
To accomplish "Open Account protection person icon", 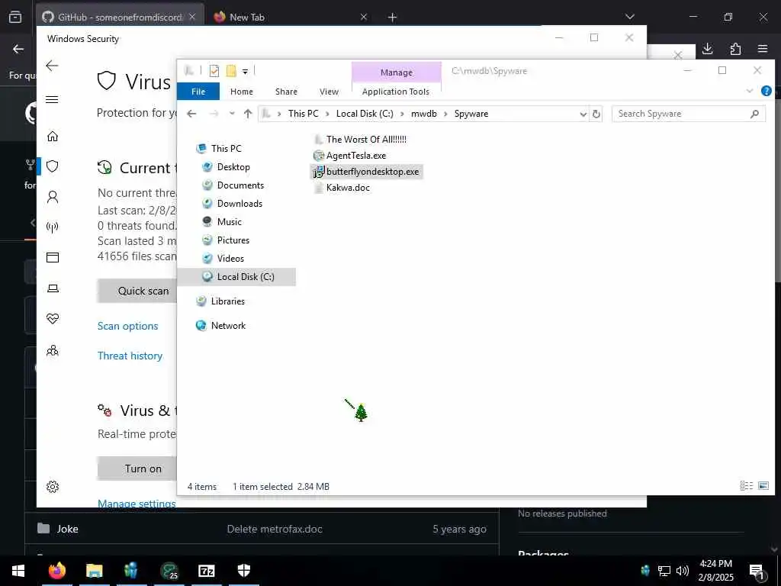I will pyautogui.click(x=53, y=197).
